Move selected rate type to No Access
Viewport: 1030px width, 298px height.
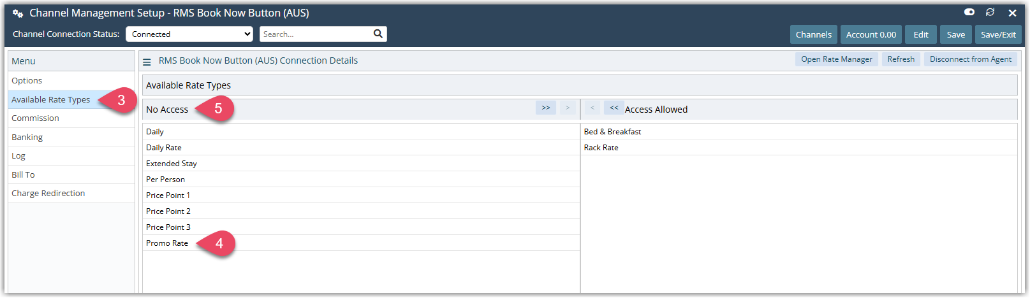592,108
